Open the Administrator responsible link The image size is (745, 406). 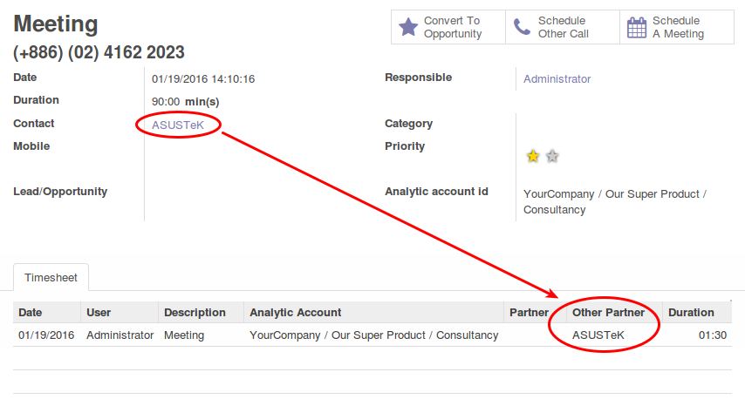(557, 78)
